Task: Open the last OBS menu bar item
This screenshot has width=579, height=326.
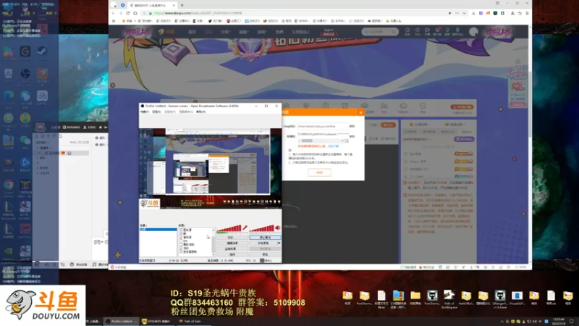Action: point(200,112)
